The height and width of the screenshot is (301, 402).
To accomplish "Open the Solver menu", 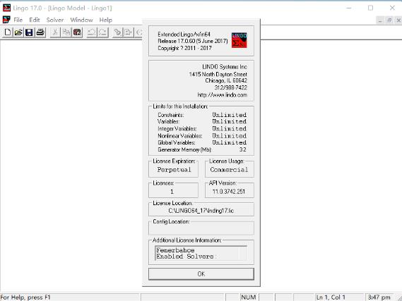I will click(55, 20).
